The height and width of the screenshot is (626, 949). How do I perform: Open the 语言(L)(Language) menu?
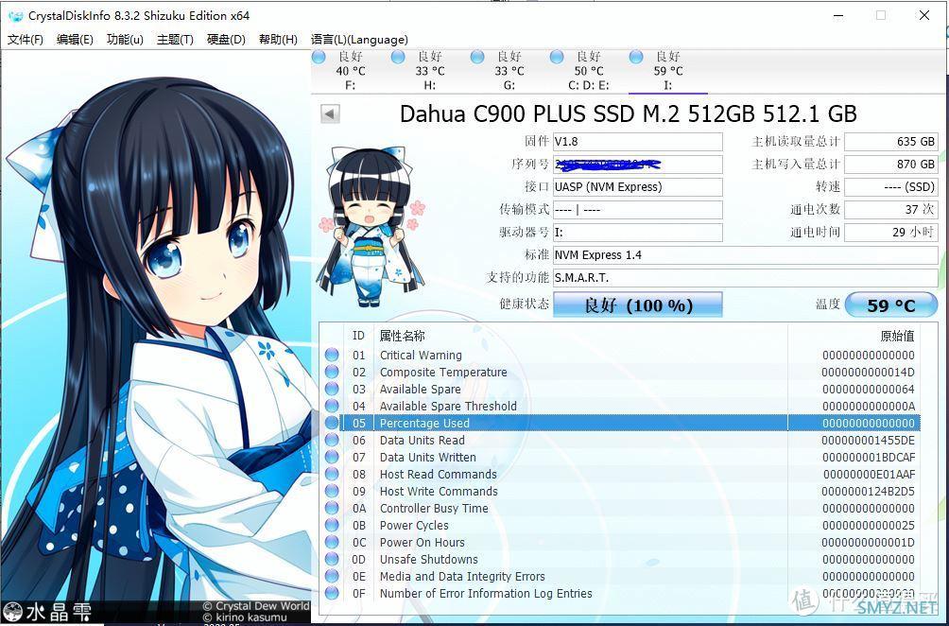click(x=359, y=40)
